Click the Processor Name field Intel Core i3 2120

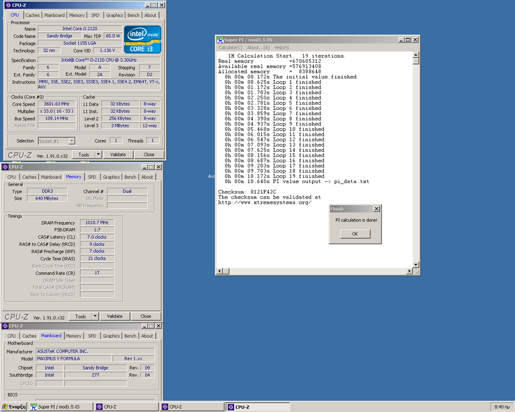[x=80, y=29]
